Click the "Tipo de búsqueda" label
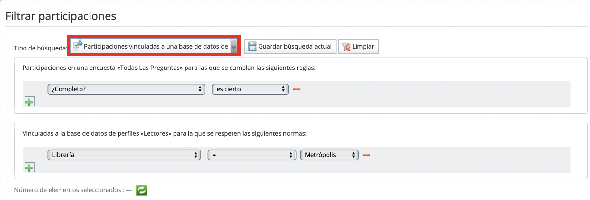The image size is (590, 200). [x=40, y=48]
